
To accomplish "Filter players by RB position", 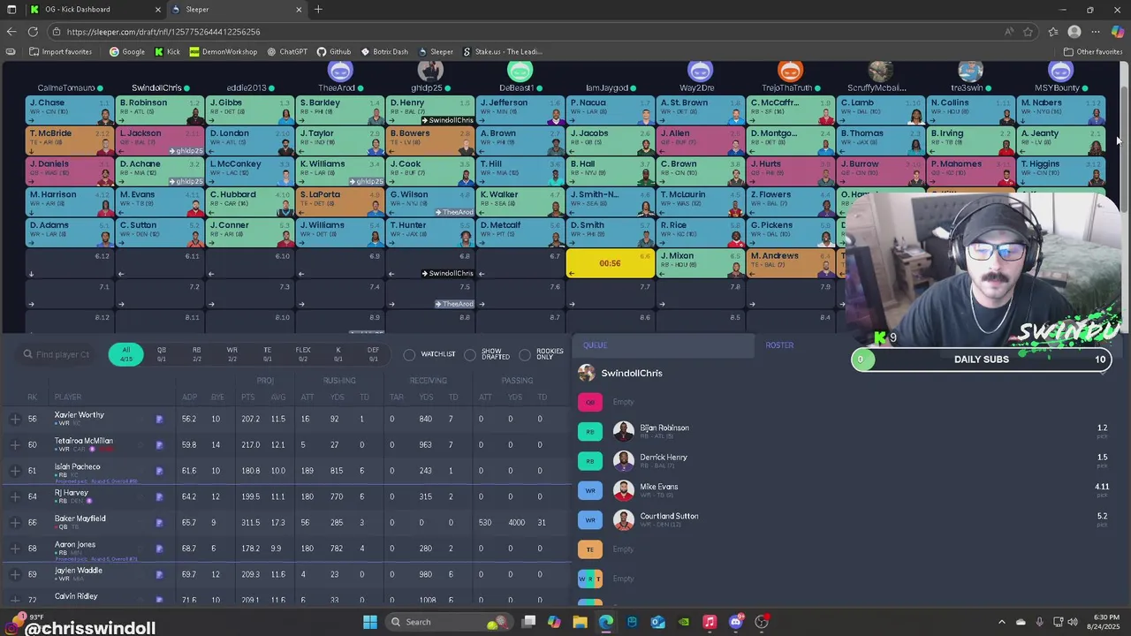I will point(197,354).
